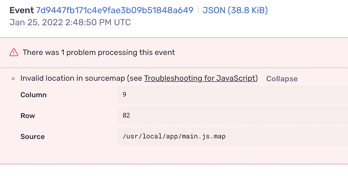This screenshot has width=348, height=176.
Task: Click the Jan 25, 2022 timestamp
Action: 70,22
